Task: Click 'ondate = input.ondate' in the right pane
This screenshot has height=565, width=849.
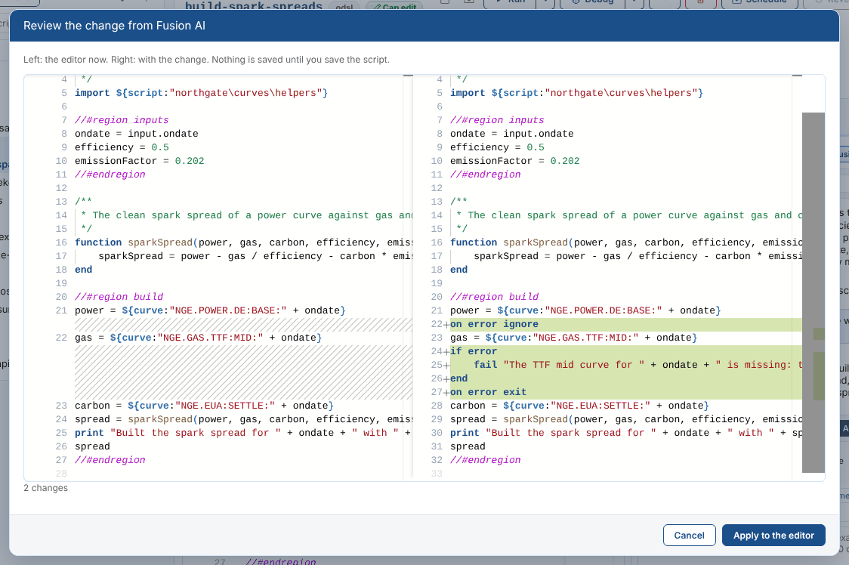Action: coord(511,134)
